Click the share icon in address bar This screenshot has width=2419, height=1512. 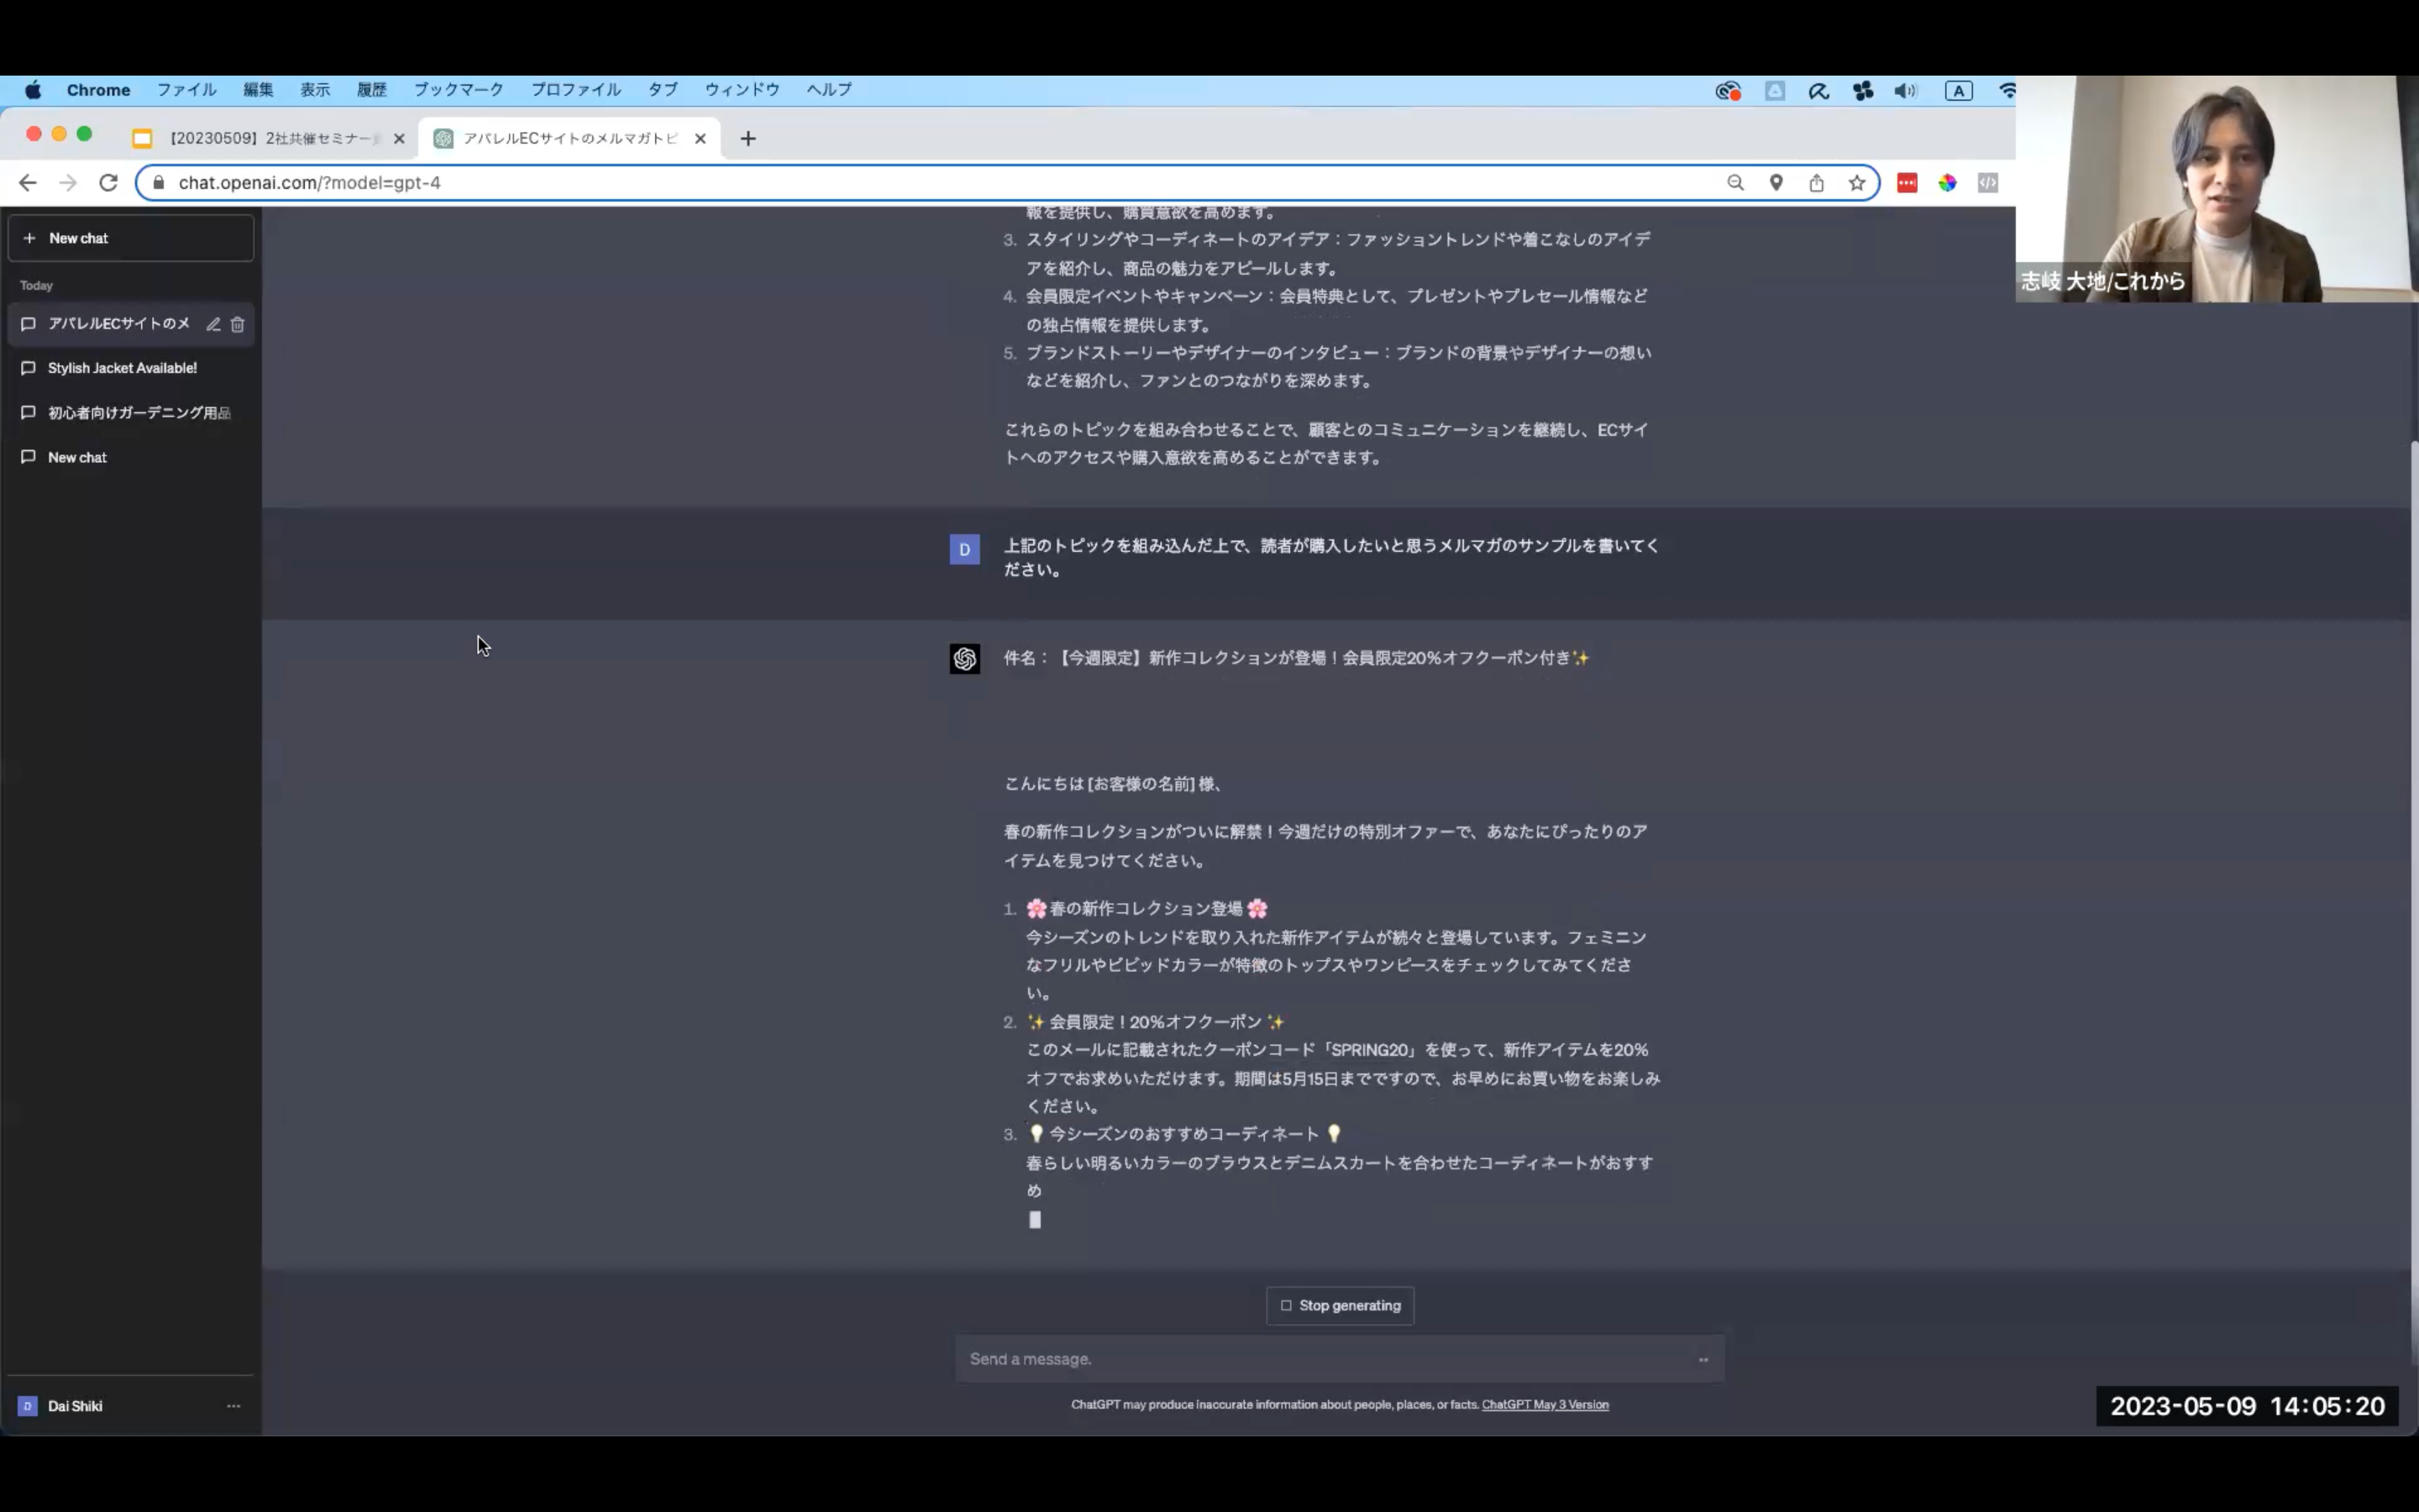1816,183
